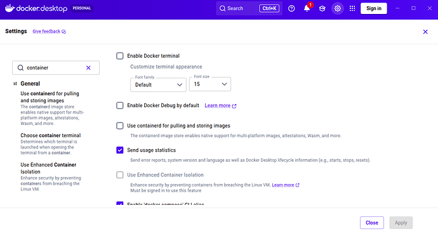This screenshot has width=438, height=236.
Task: Click the settings gear icon
Action: click(338, 8)
